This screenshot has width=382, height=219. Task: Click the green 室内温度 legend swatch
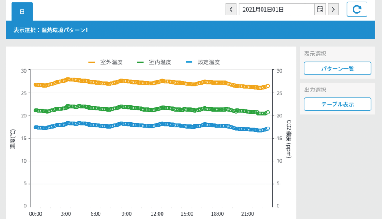[140, 62]
